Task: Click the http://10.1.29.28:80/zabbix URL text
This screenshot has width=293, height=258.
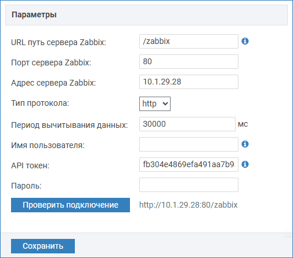Action: click(189, 205)
